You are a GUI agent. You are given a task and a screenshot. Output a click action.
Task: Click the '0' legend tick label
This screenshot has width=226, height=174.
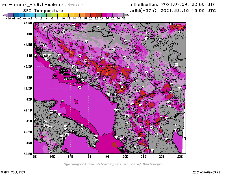tap(36, 18)
